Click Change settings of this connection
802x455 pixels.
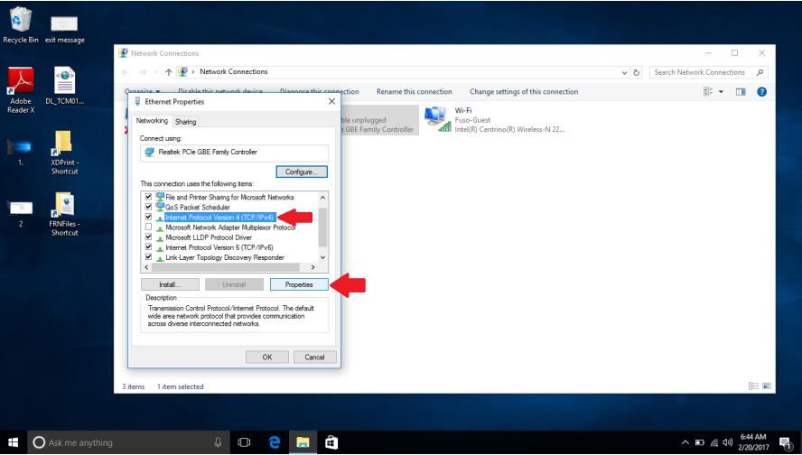click(524, 91)
